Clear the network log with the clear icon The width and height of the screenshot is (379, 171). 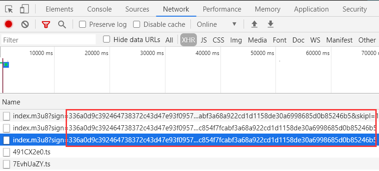click(25, 24)
